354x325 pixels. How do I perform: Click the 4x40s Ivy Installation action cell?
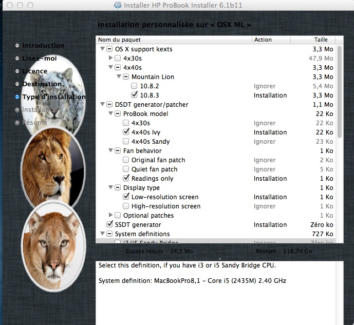tap(270, 132)
